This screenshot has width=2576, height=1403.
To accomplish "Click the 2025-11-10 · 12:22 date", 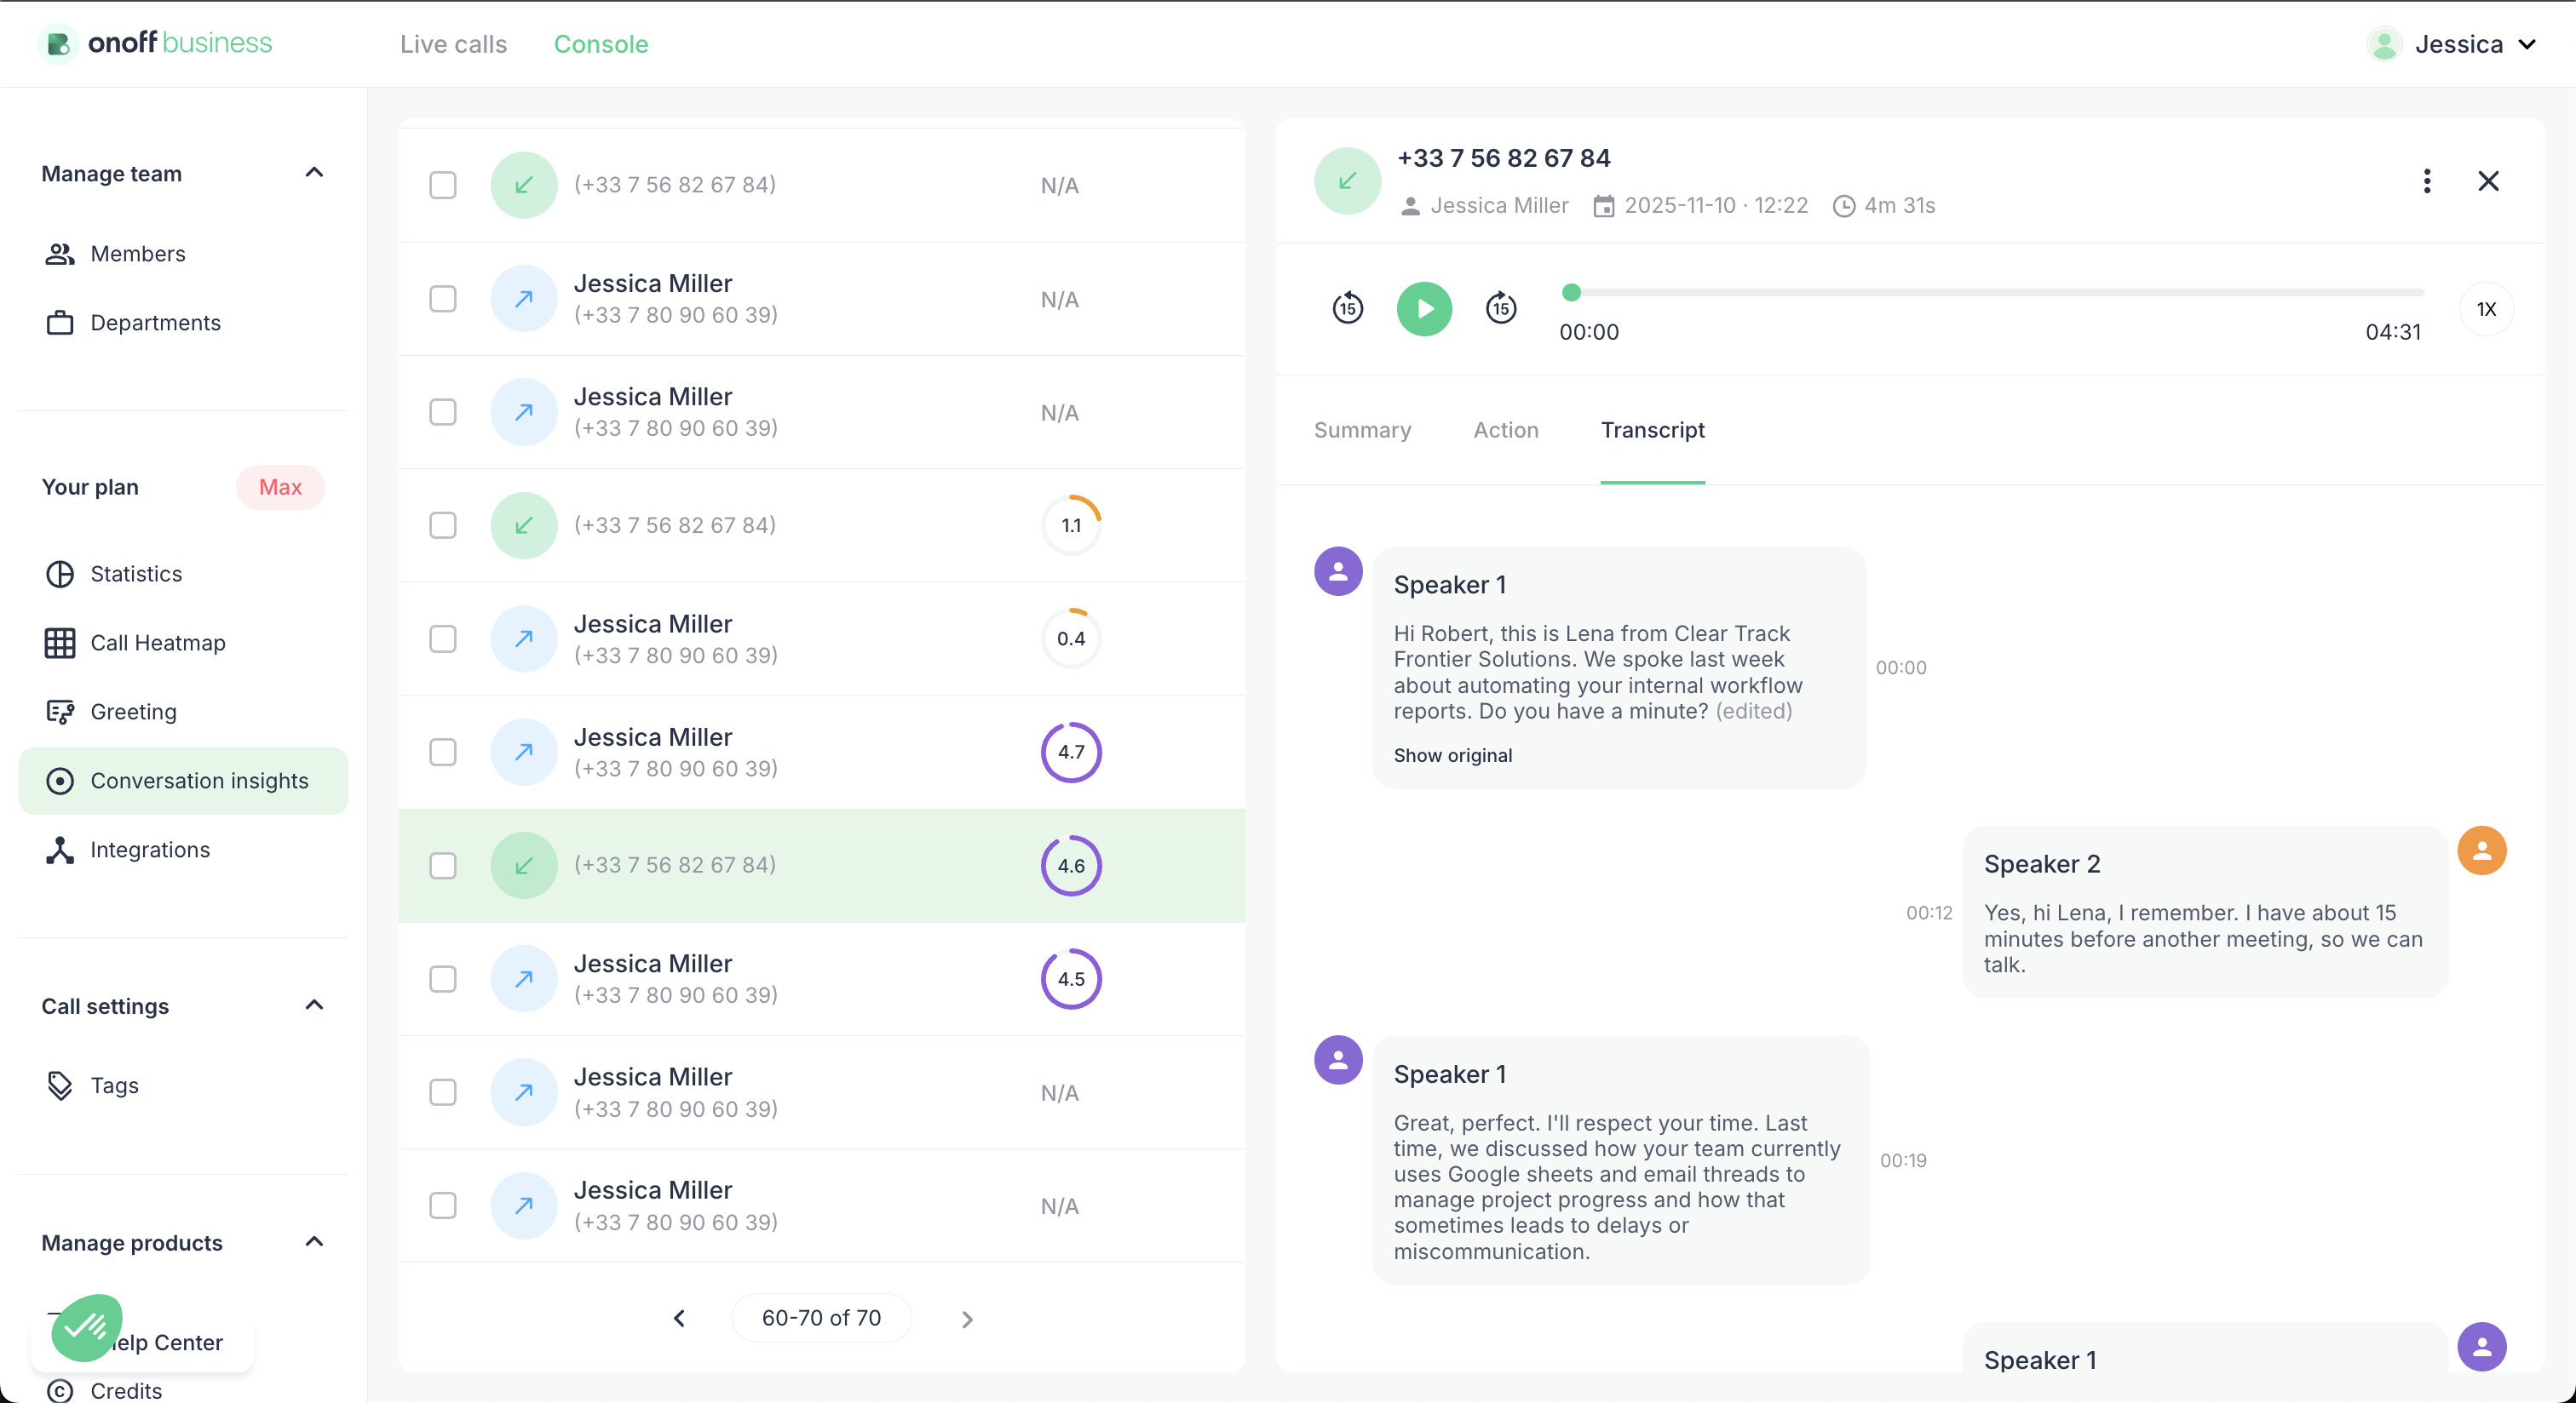I will (1716, 205).
